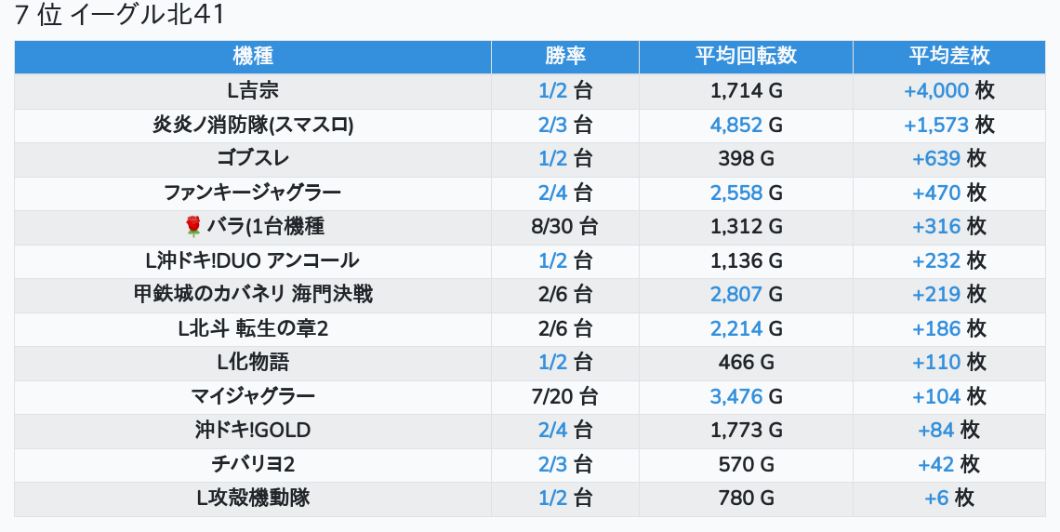This screenshot has width=1060, height=532.
Task: Click the +6 link for L攻殻機動隊
Action: tap(936, 499)
